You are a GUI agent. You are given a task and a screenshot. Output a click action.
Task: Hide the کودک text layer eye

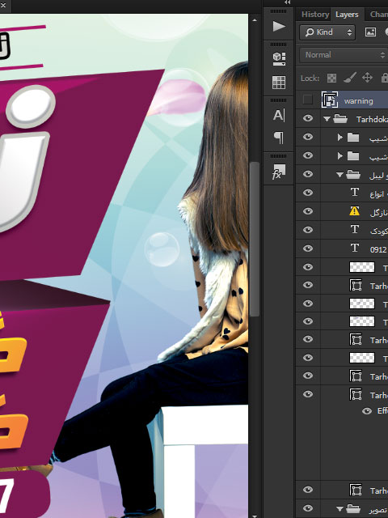pos(308,229)
